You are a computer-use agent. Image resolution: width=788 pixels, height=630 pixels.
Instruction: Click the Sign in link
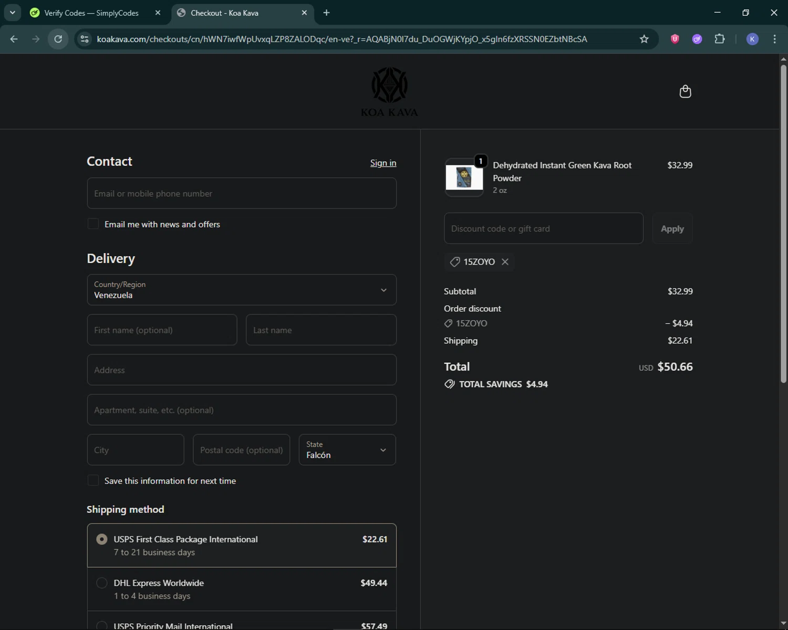(x=383, y=163)
